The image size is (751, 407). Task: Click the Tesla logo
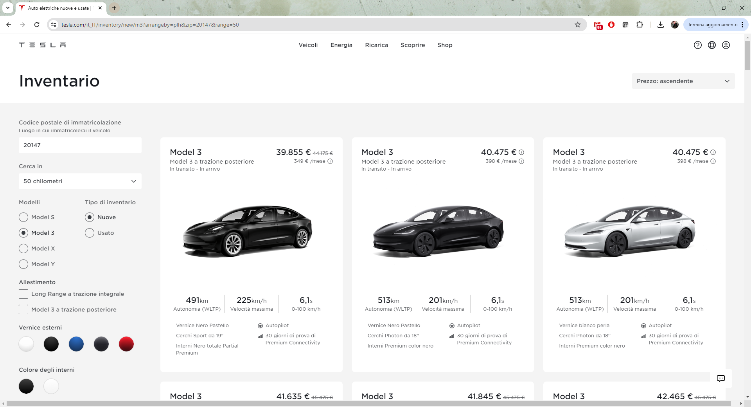tap(42, 45)
